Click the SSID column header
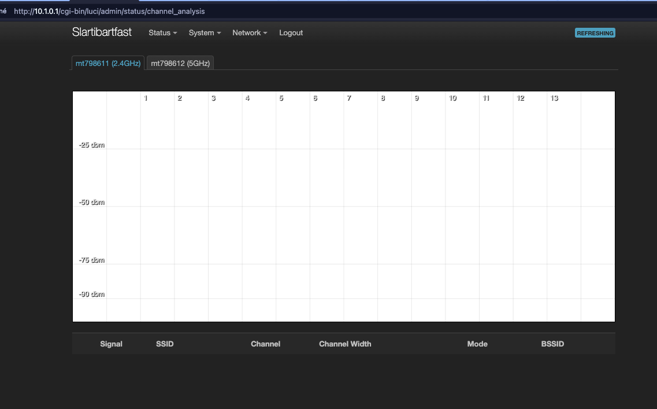 coord(165,344)
